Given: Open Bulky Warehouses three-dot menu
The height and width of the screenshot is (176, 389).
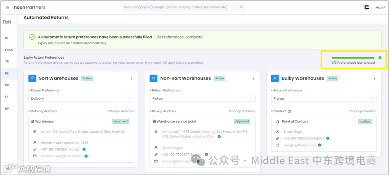Looking at the screenshot, I should [374, 78].
